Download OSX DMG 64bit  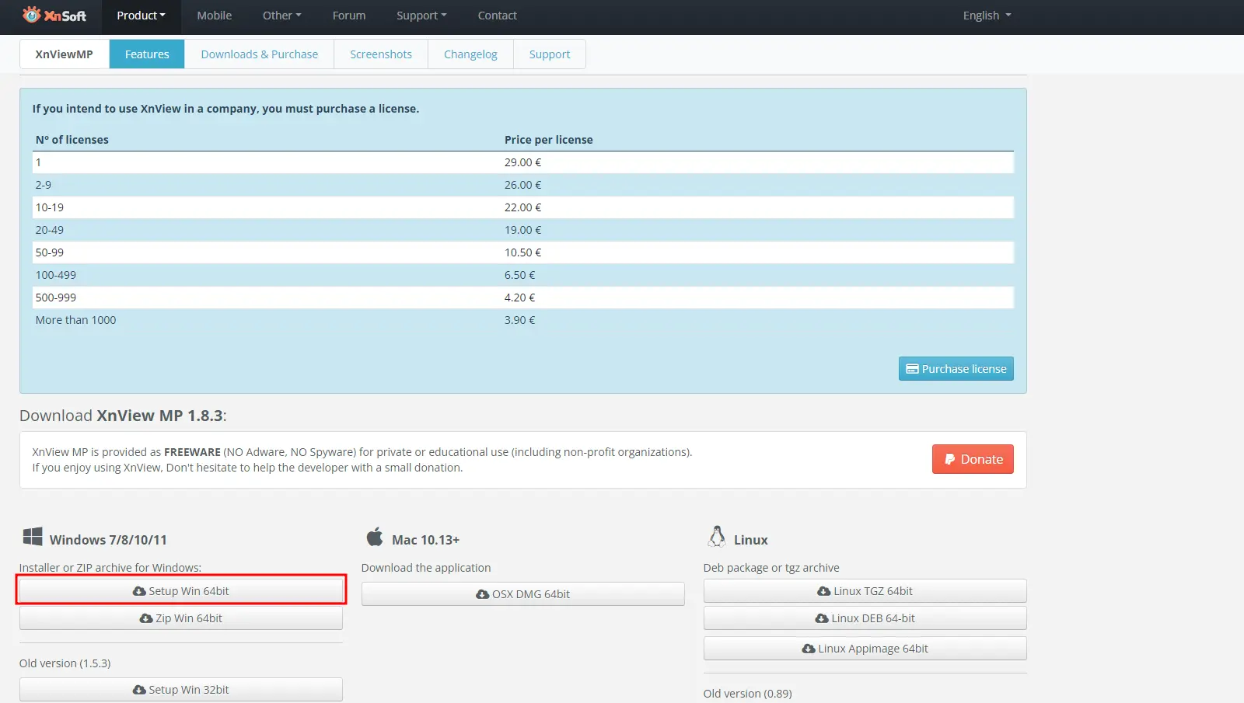coord(523,594)
